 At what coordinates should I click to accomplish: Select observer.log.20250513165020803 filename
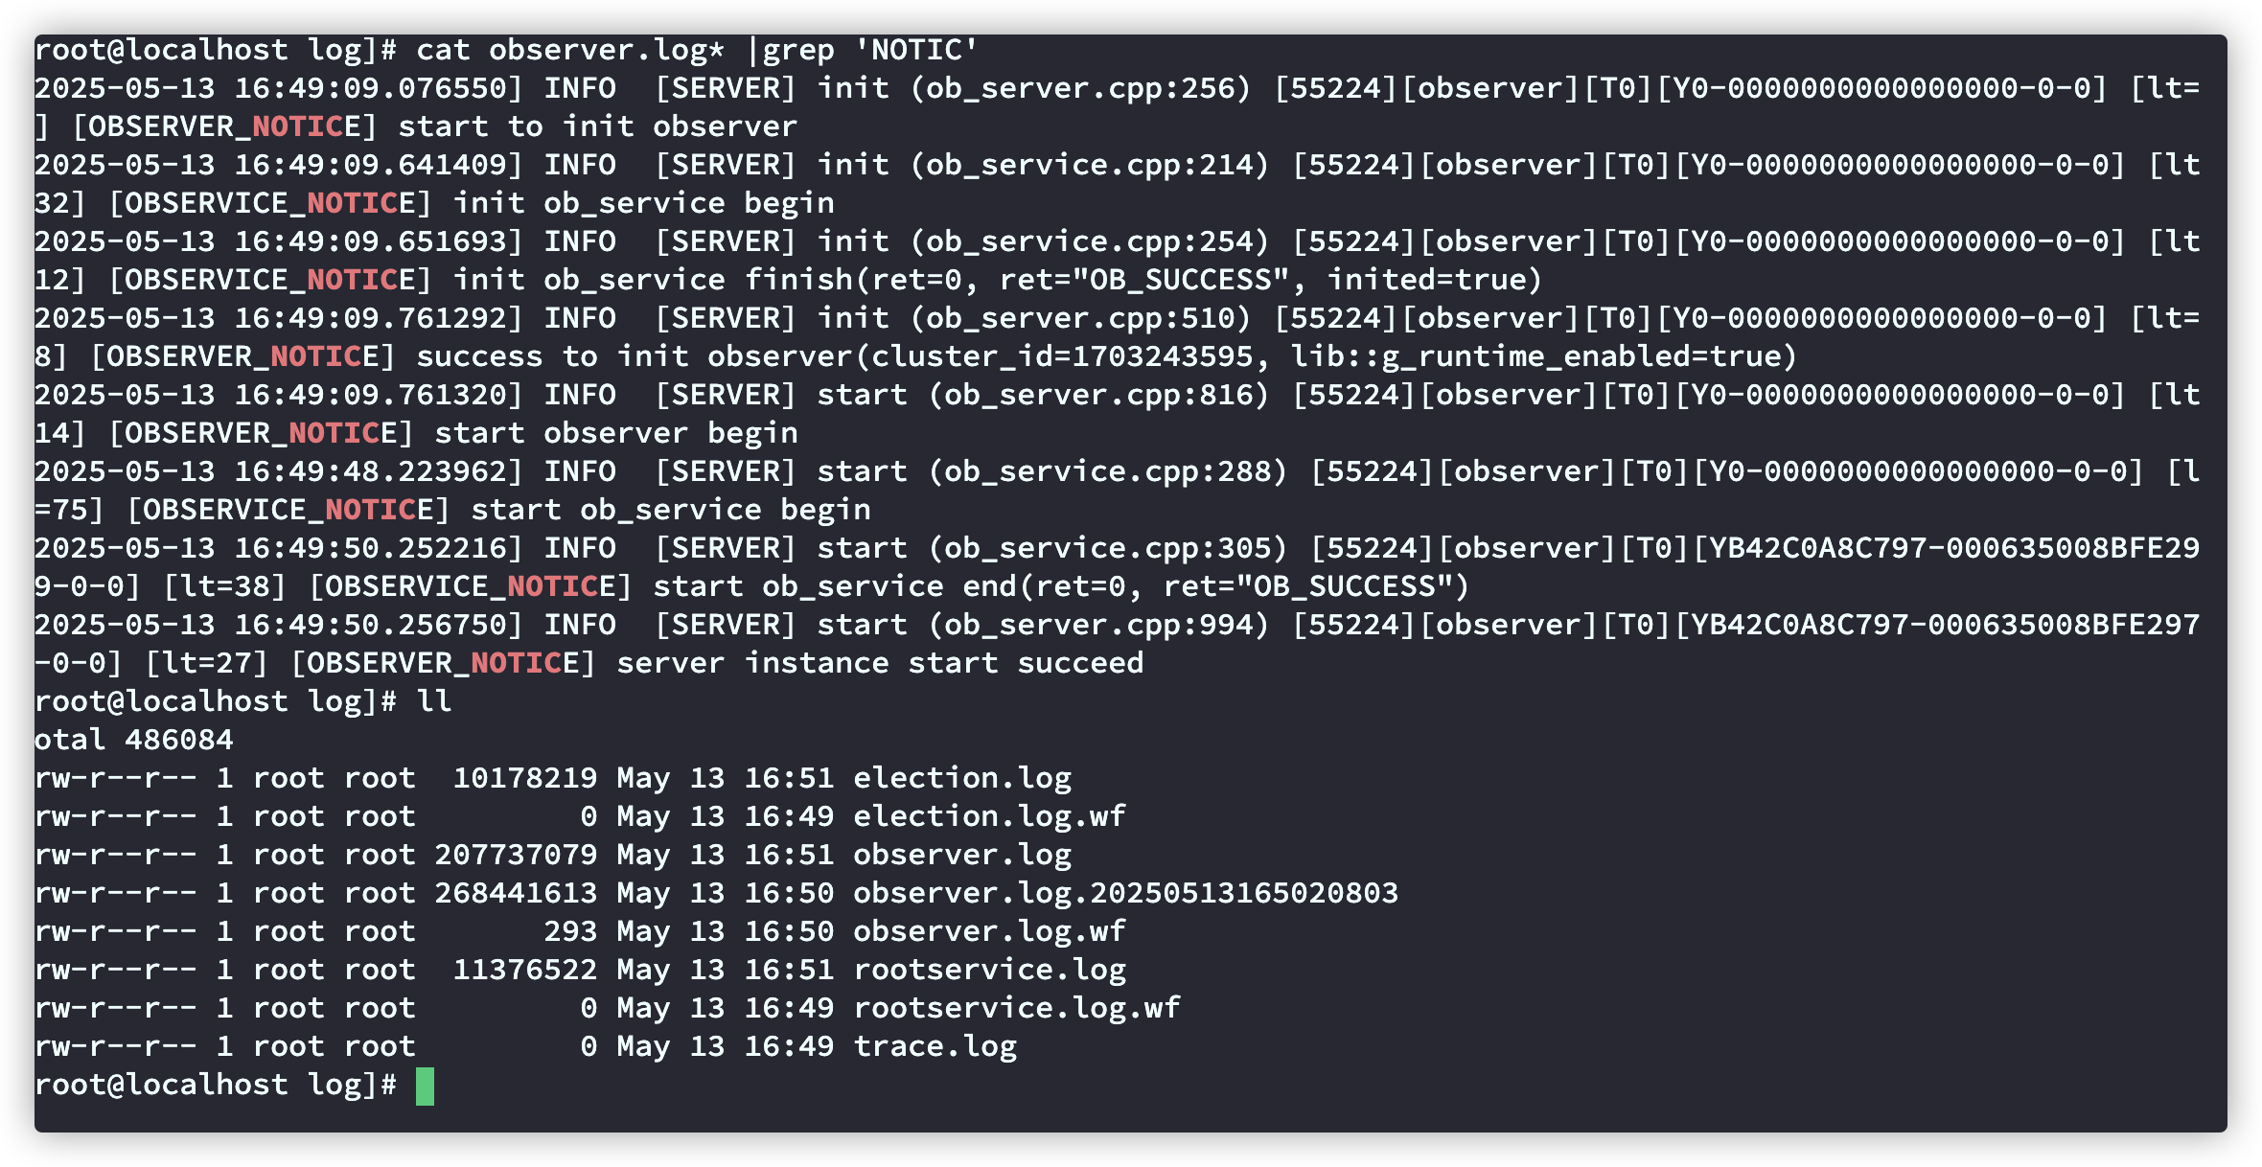tap(1125, 893)
